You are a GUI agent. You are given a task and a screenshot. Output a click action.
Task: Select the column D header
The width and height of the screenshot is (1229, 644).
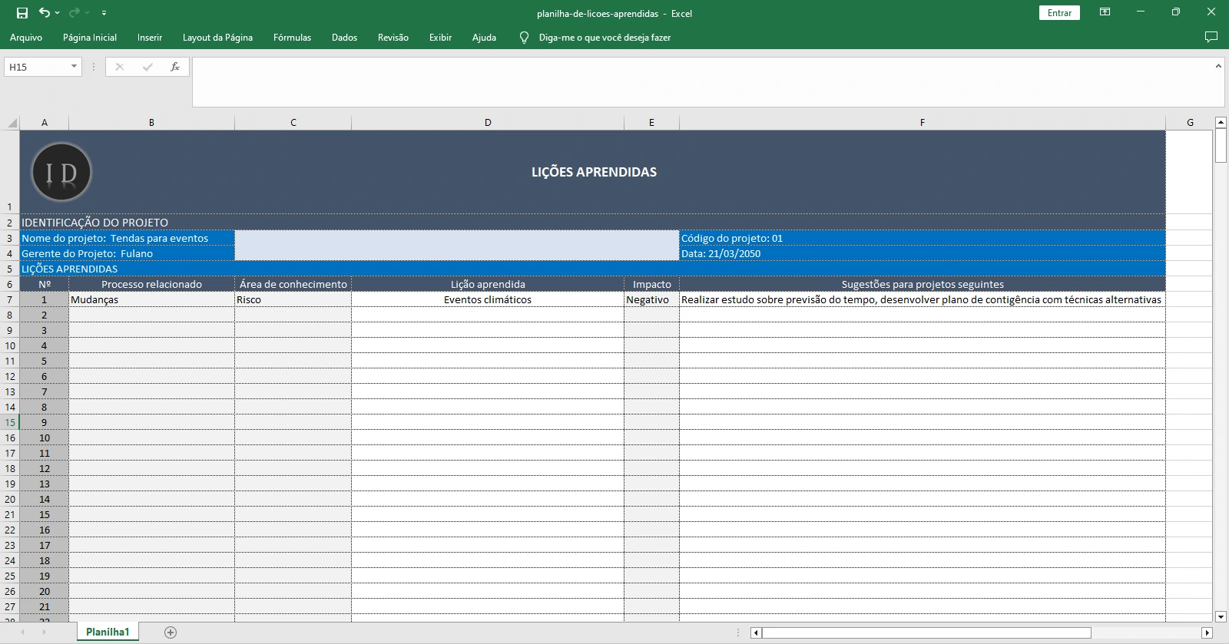point(488,123)
